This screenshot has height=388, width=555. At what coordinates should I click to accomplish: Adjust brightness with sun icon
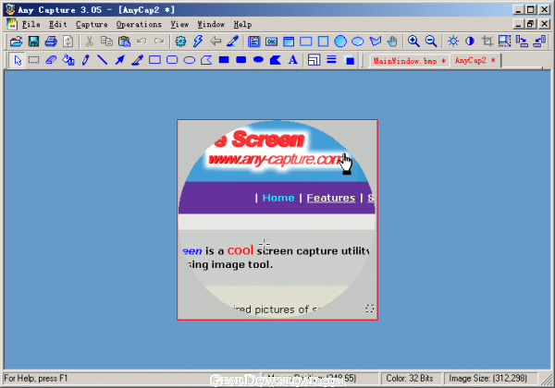[452, 42]
